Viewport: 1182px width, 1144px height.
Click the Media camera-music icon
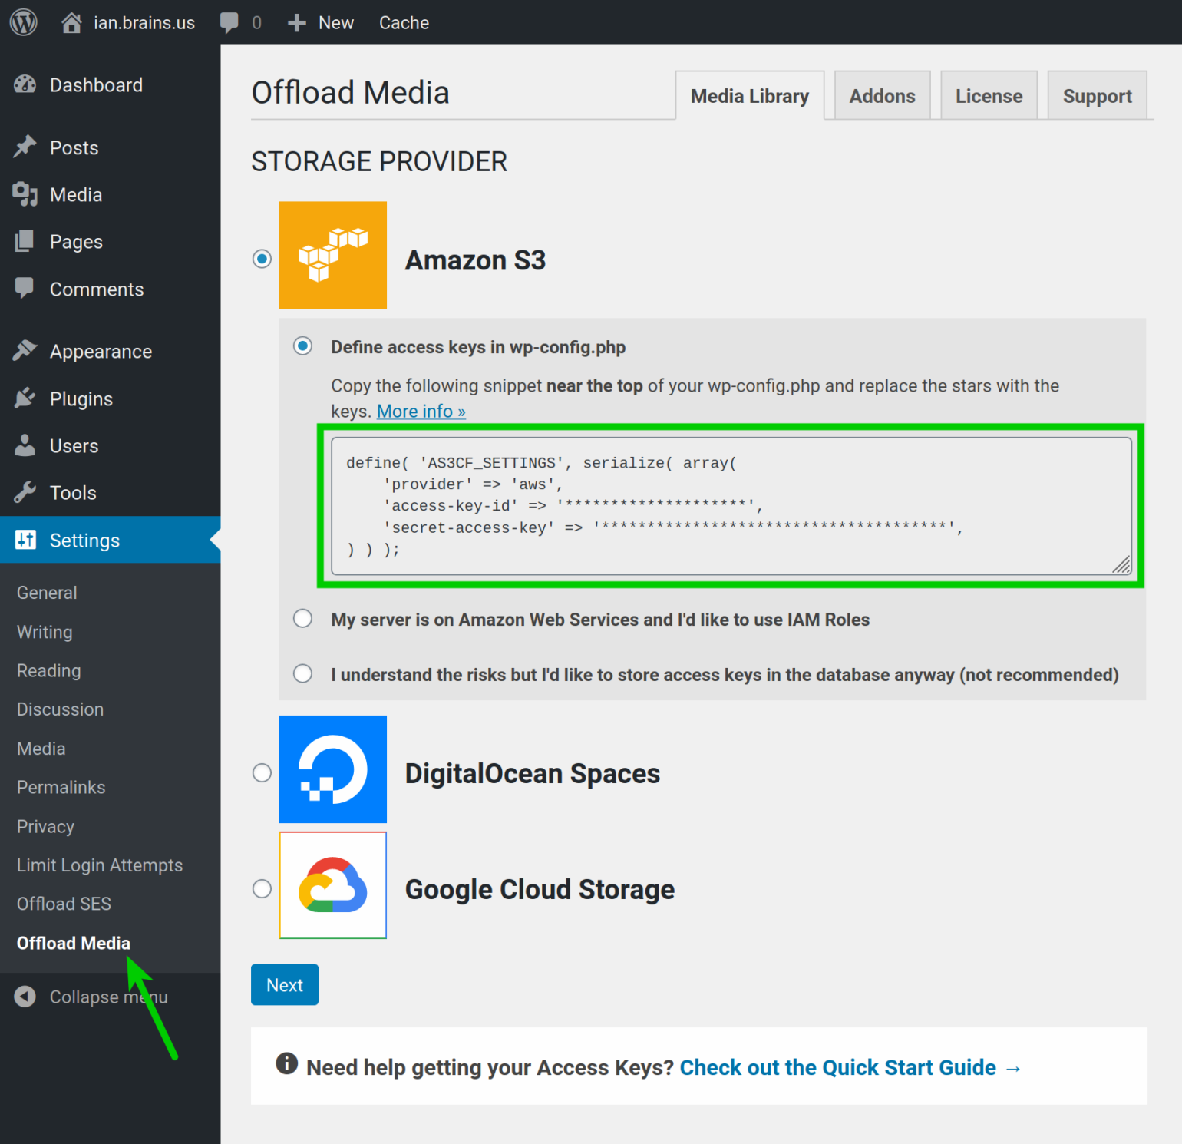(x=25, y=194)
